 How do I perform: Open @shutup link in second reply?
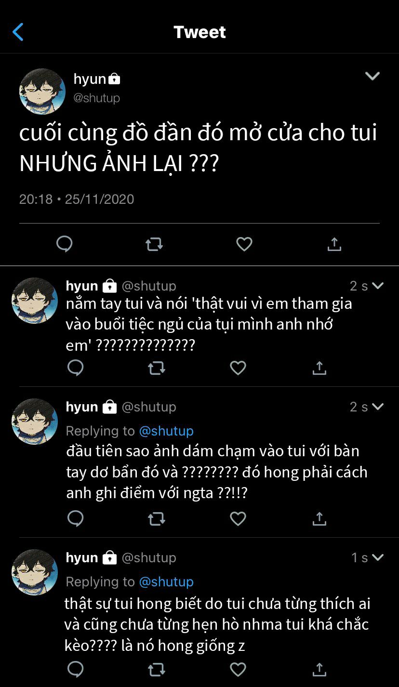pyautogui.click(x=166, y=431)
